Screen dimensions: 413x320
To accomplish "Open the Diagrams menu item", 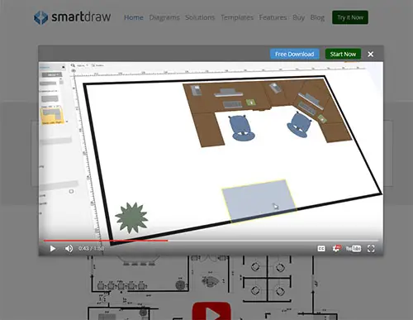I will pyautogui.click(x=164, y=17).
